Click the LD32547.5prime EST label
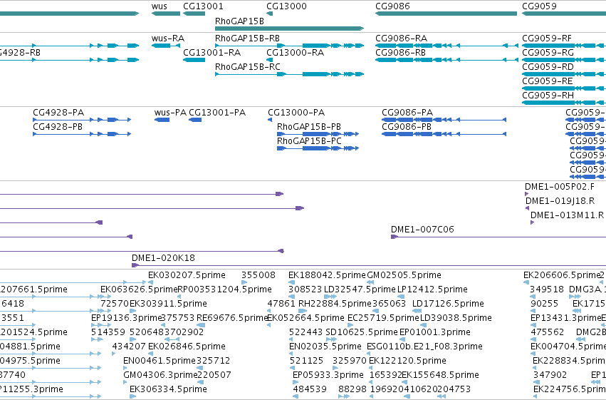Screen dimensions: 606x400 (360, 289)
